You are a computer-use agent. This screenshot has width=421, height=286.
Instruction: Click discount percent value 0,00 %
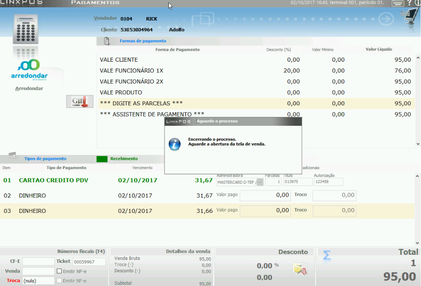point(268,265)
